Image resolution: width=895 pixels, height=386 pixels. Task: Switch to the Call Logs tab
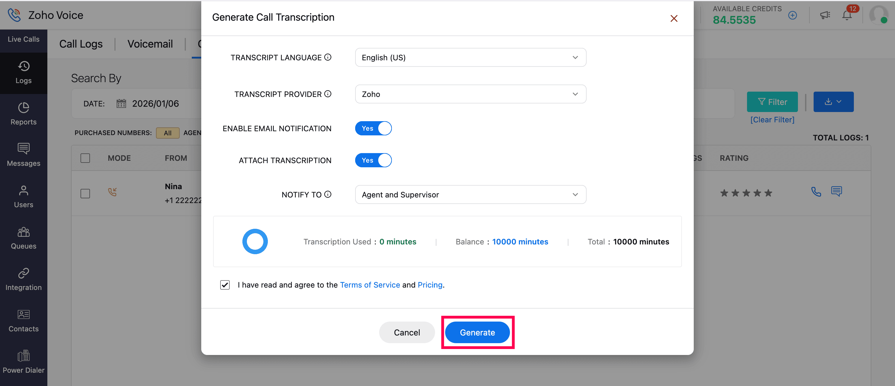(81, 44)
